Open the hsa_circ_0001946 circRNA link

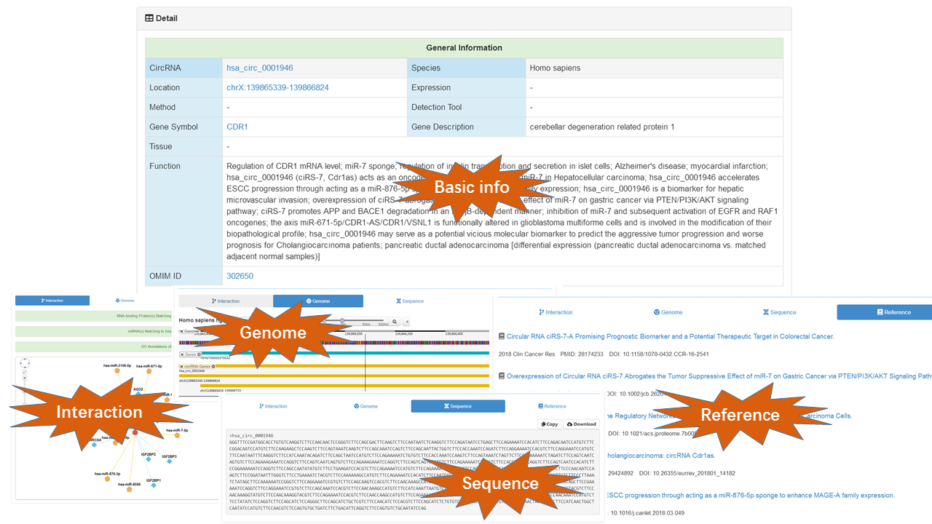pyautogui.click(x=260, y=68)
